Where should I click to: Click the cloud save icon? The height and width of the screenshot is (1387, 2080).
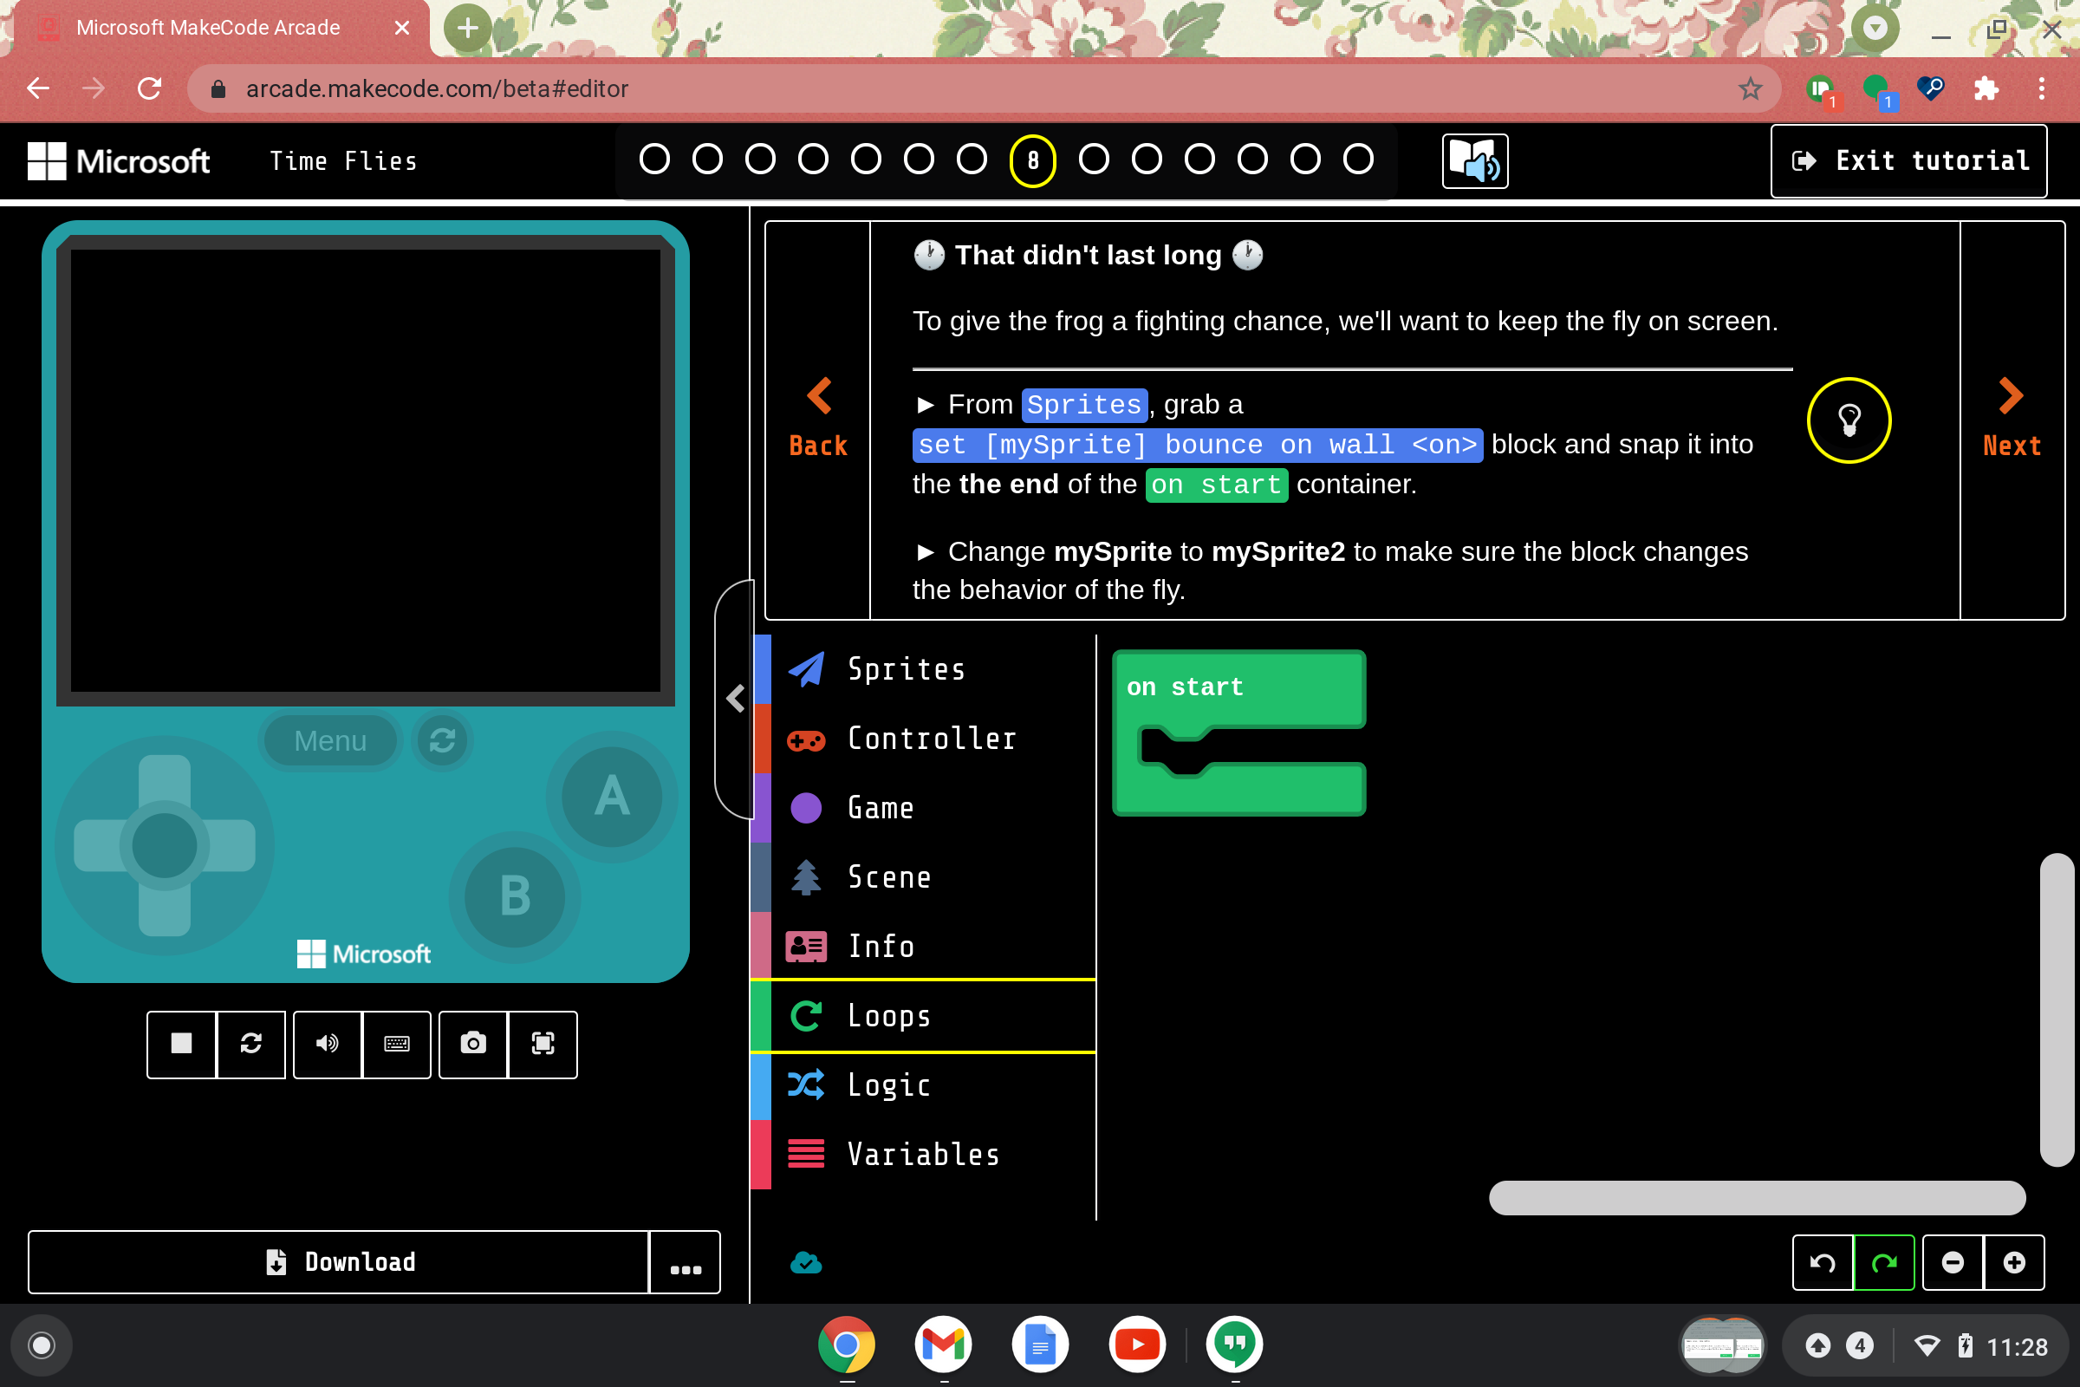pyautogui.click(x=808, y=1263)
